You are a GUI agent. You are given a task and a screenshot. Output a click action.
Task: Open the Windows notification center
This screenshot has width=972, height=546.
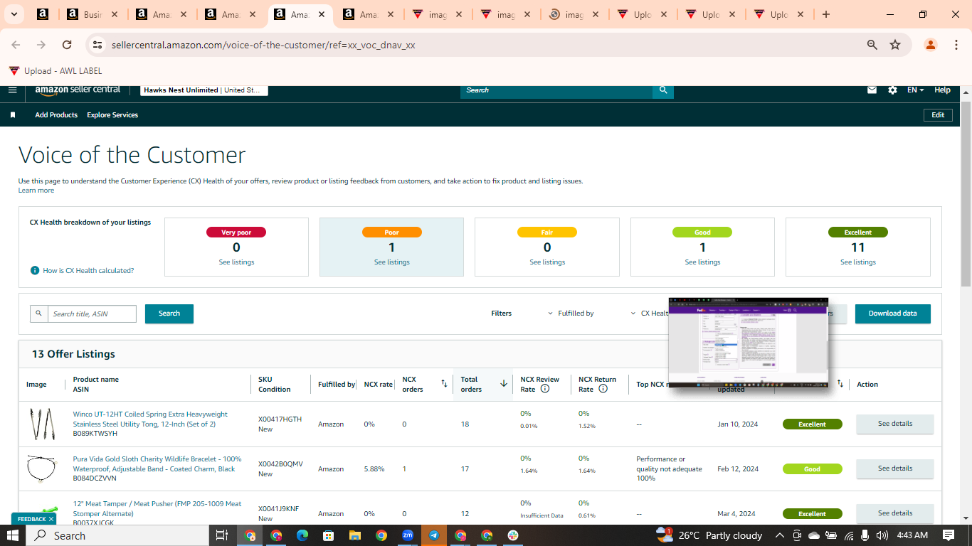click(949, 535)
